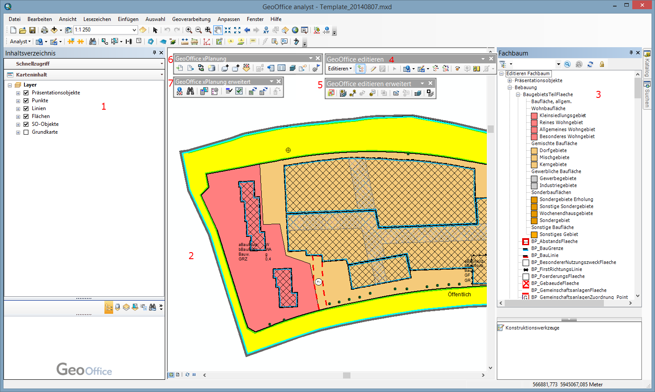Click the lock icon in Fachbaum
Screen dimensions: 655x392
point(602,64)
